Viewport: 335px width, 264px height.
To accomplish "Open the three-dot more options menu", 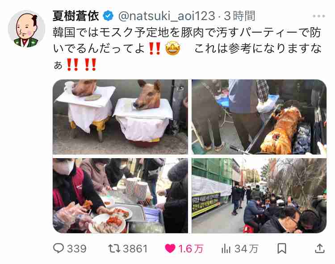I will pyautogui.click(x=319, y=16).
